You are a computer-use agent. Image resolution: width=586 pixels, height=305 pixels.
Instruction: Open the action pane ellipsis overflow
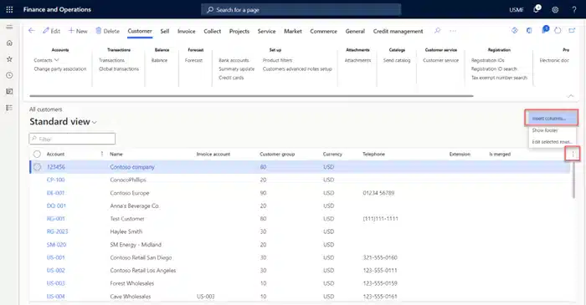click(453, 31)
